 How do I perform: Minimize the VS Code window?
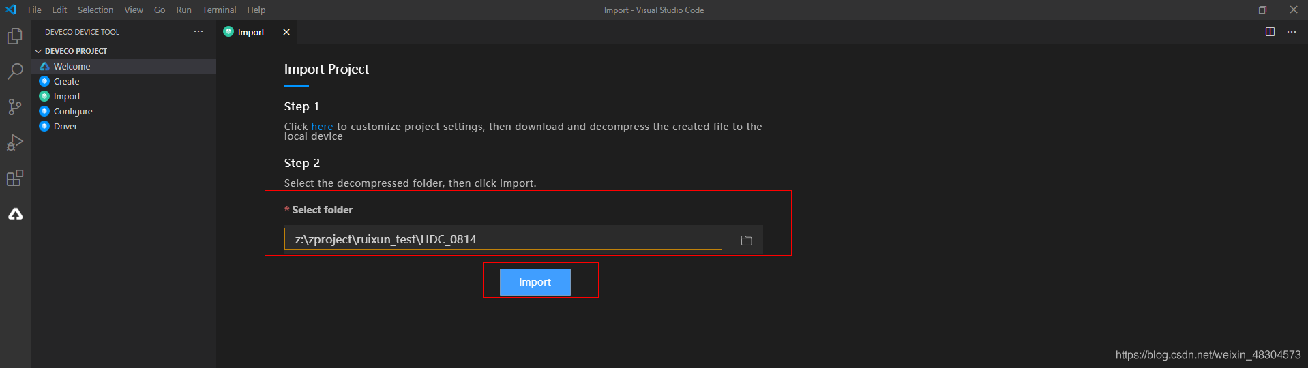point(1232,10)
